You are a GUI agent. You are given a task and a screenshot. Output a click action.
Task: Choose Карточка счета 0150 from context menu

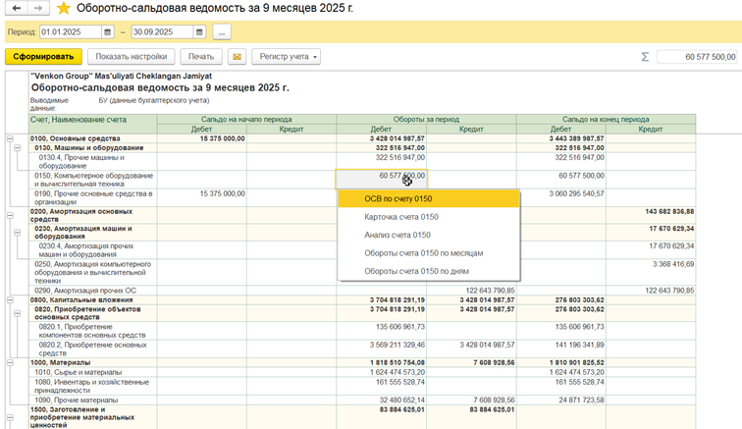tap(427, 217)
